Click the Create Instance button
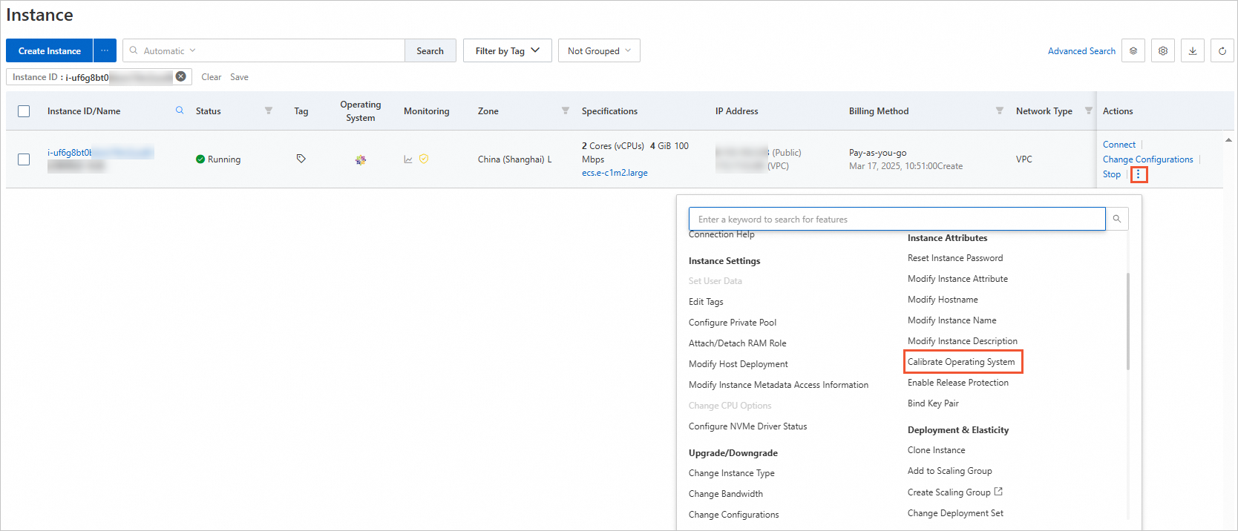This screenshot has height=531, width=1238. pyautogui.click(x=50, y=51)
